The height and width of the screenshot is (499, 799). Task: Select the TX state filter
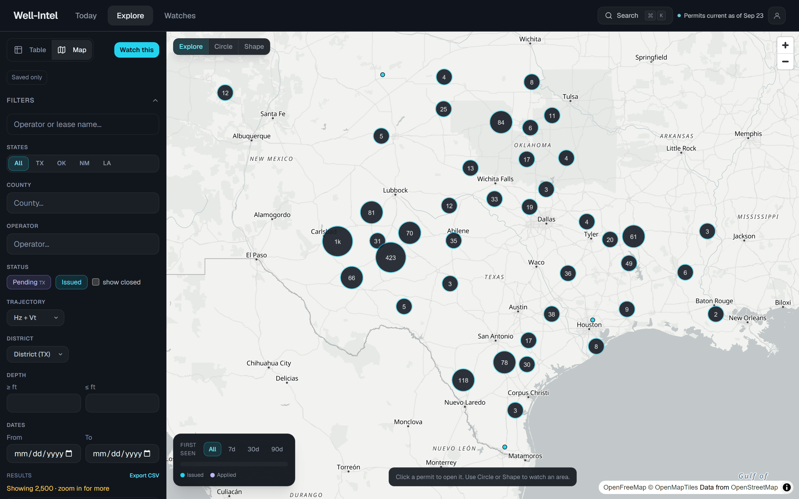pos(40,163)
